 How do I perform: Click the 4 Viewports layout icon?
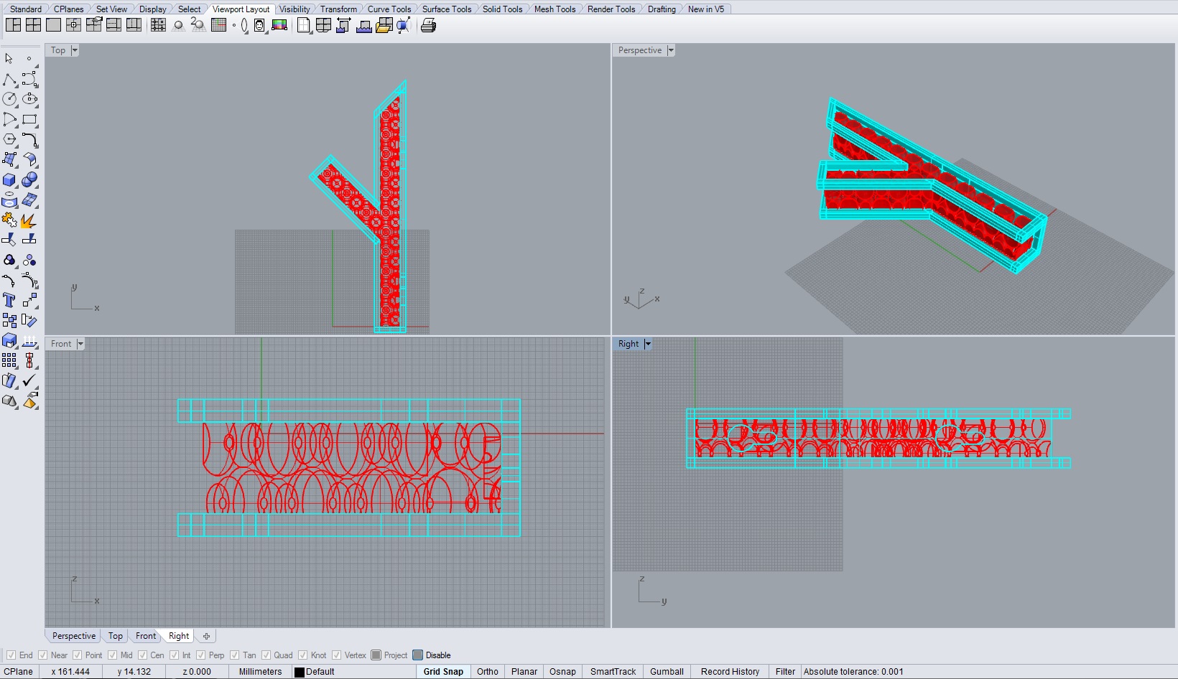click(x=34, y=25)
